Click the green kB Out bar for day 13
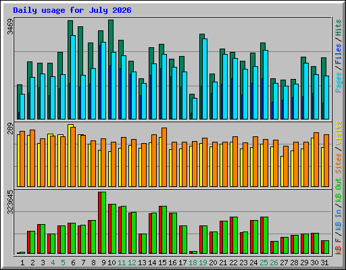Image resolution: width=346 pixels, height=270 pixels. (x=144, y=244)
